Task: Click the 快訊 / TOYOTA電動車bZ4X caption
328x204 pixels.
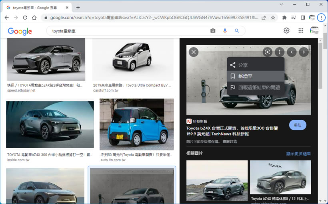Action: point(44,85)
